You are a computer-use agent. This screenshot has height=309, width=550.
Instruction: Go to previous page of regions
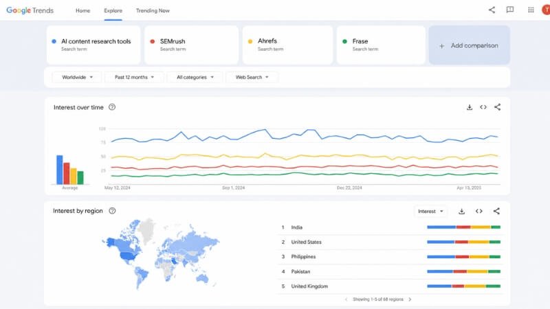[346, 299]
